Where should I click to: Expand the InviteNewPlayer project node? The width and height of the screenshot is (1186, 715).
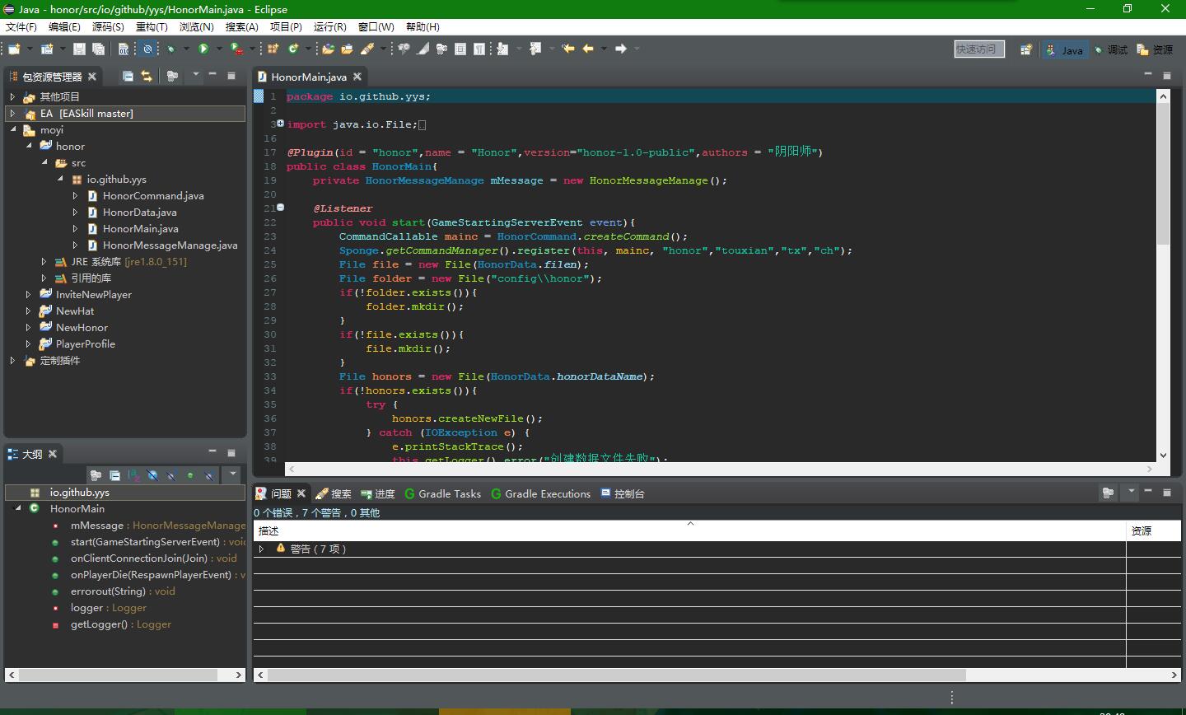point(28,295)
